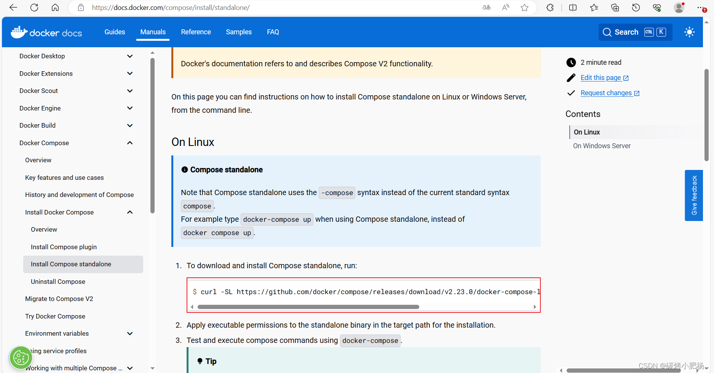Image resolution: width=714 pixels, height=373 pixels.
Task: Collapse Install Docker Compose subsection
Action: (x=130, y=212)
